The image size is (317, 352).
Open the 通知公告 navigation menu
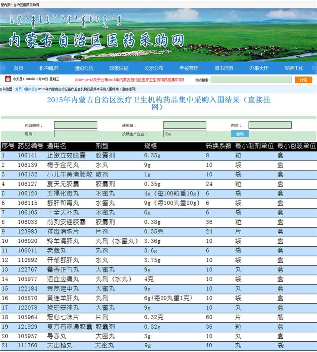[x=84, y=68]
